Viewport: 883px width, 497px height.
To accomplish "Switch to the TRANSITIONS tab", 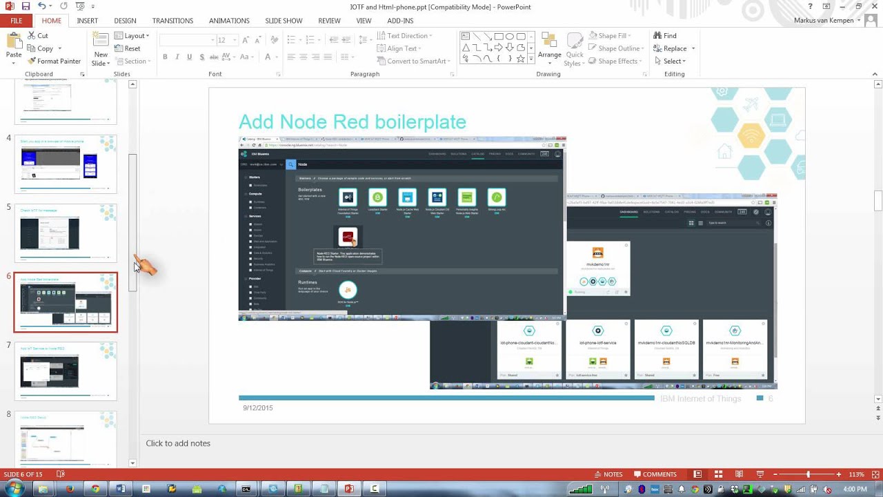I will point(172,21).
